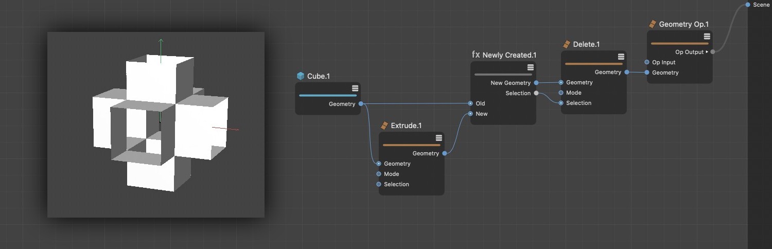Click the Extrude.1 node icon
The width and height of the screenshot is (772, 249).
pyautogui.click(x=384, y=126)
